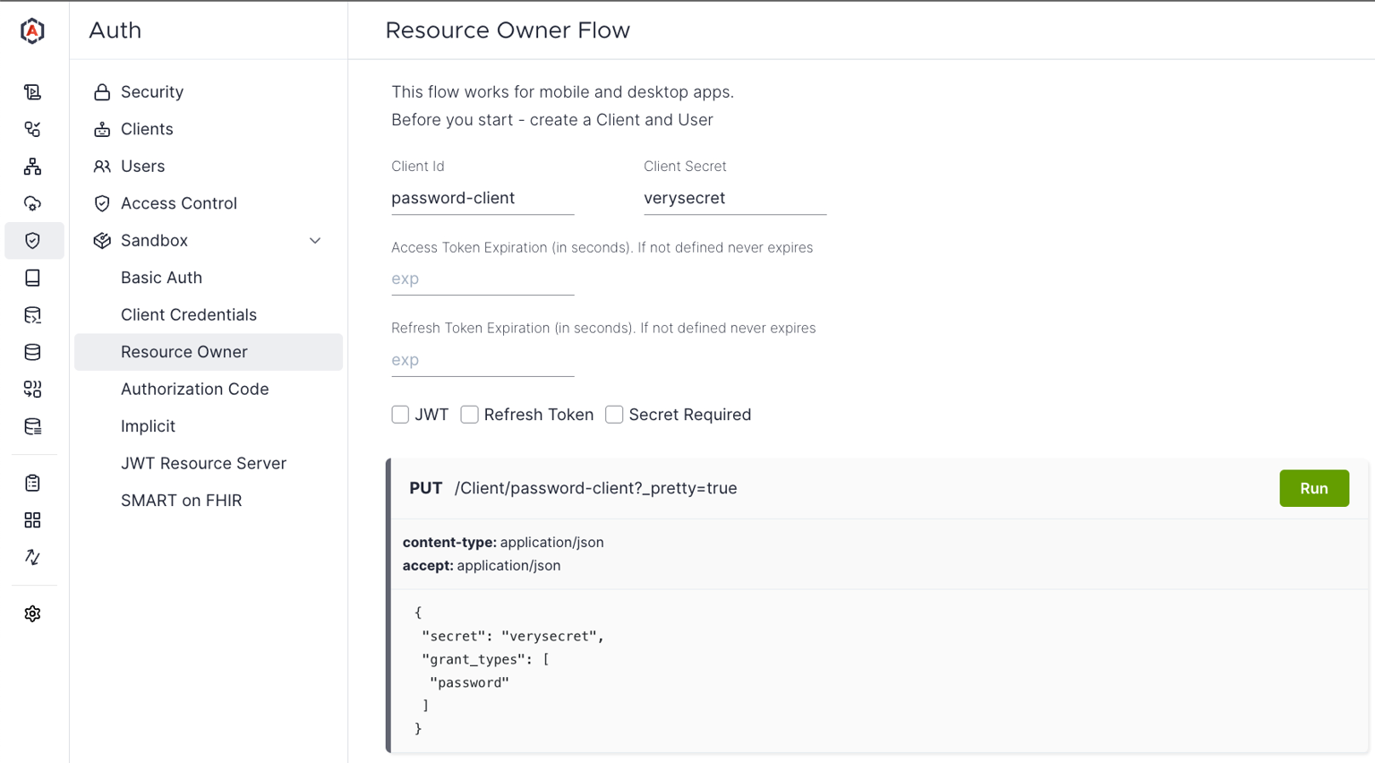The height and width of the screenshot is (763, 1375).
Task: Open the database icon in left rail
Action: [x=32, y=352]
